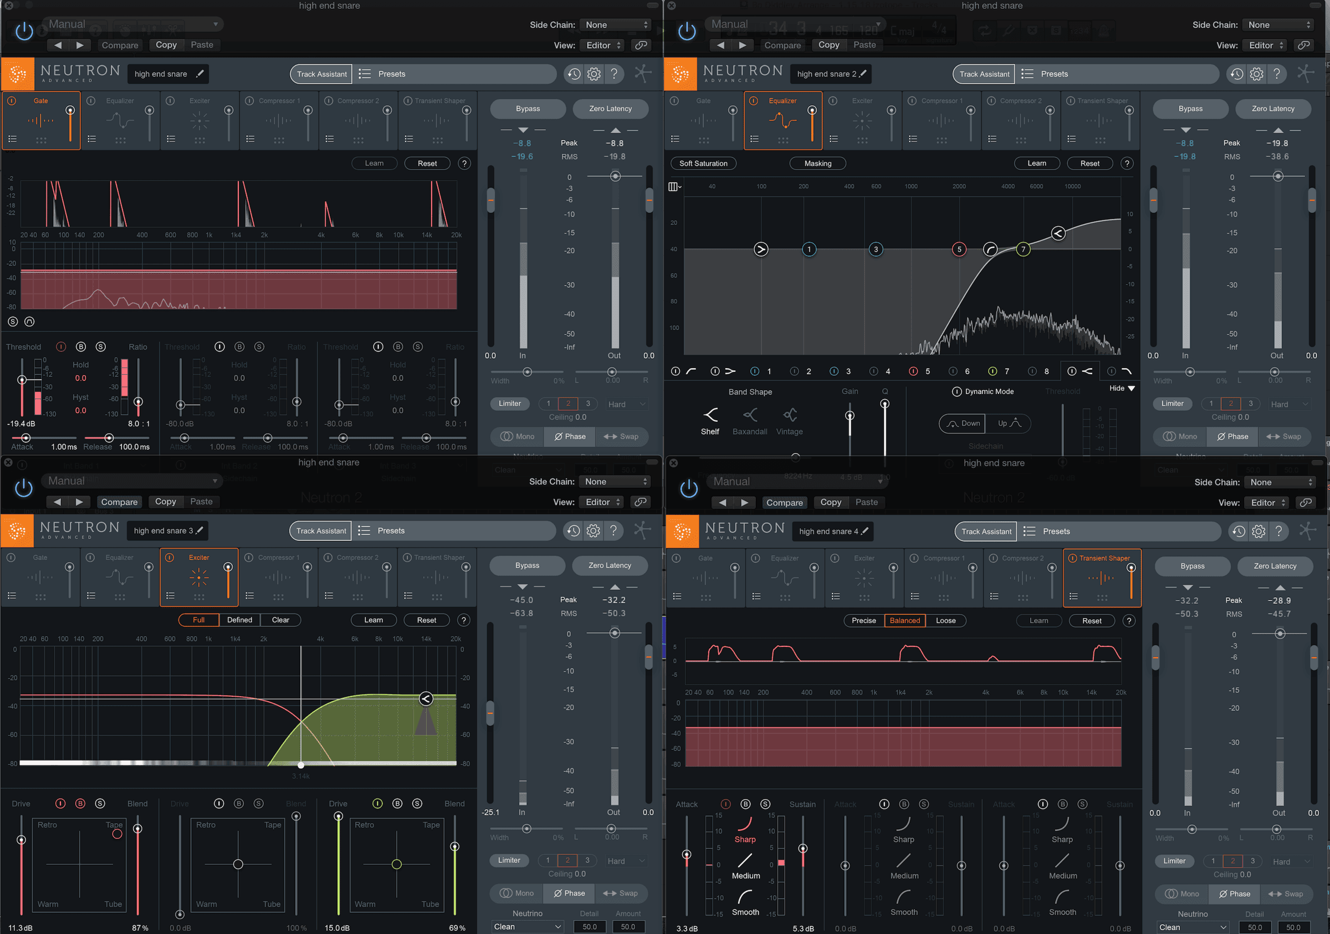The image size is (1330, 934).
Task: Click EQ node 5 on the equalizer curve
Action: point(959,249)
